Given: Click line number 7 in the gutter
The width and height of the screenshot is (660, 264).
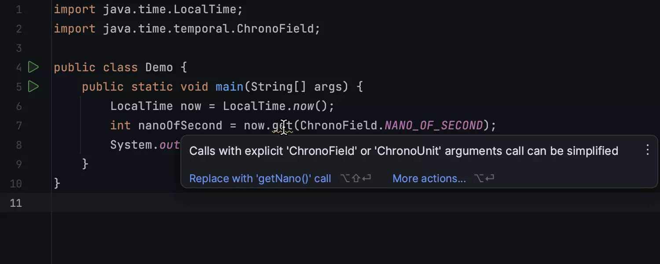Looking at the screenshot, I should (18, 125).
